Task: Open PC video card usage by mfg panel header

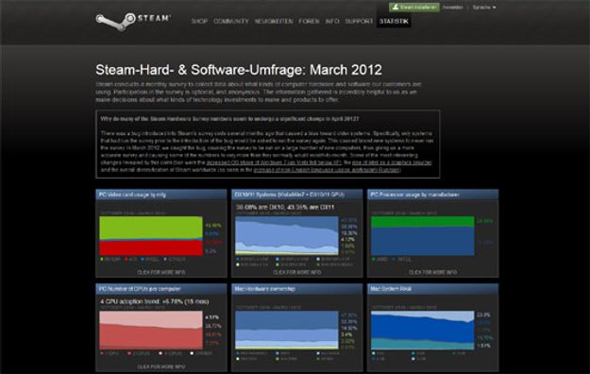Action: click(161, 195)
